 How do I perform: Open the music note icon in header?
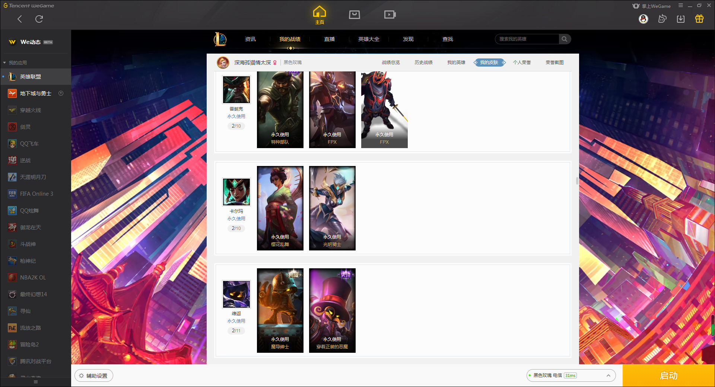[x=662, y=19]
